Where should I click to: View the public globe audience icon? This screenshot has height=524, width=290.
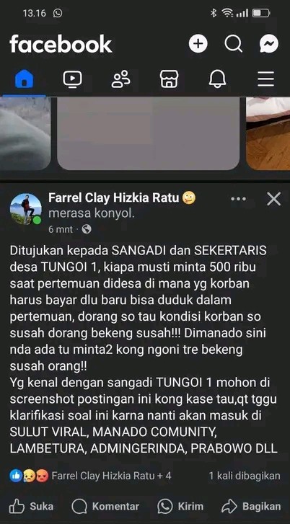87,229
